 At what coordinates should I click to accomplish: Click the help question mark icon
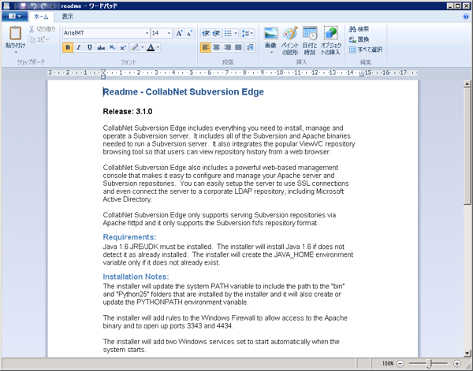(x=465, y=17)
